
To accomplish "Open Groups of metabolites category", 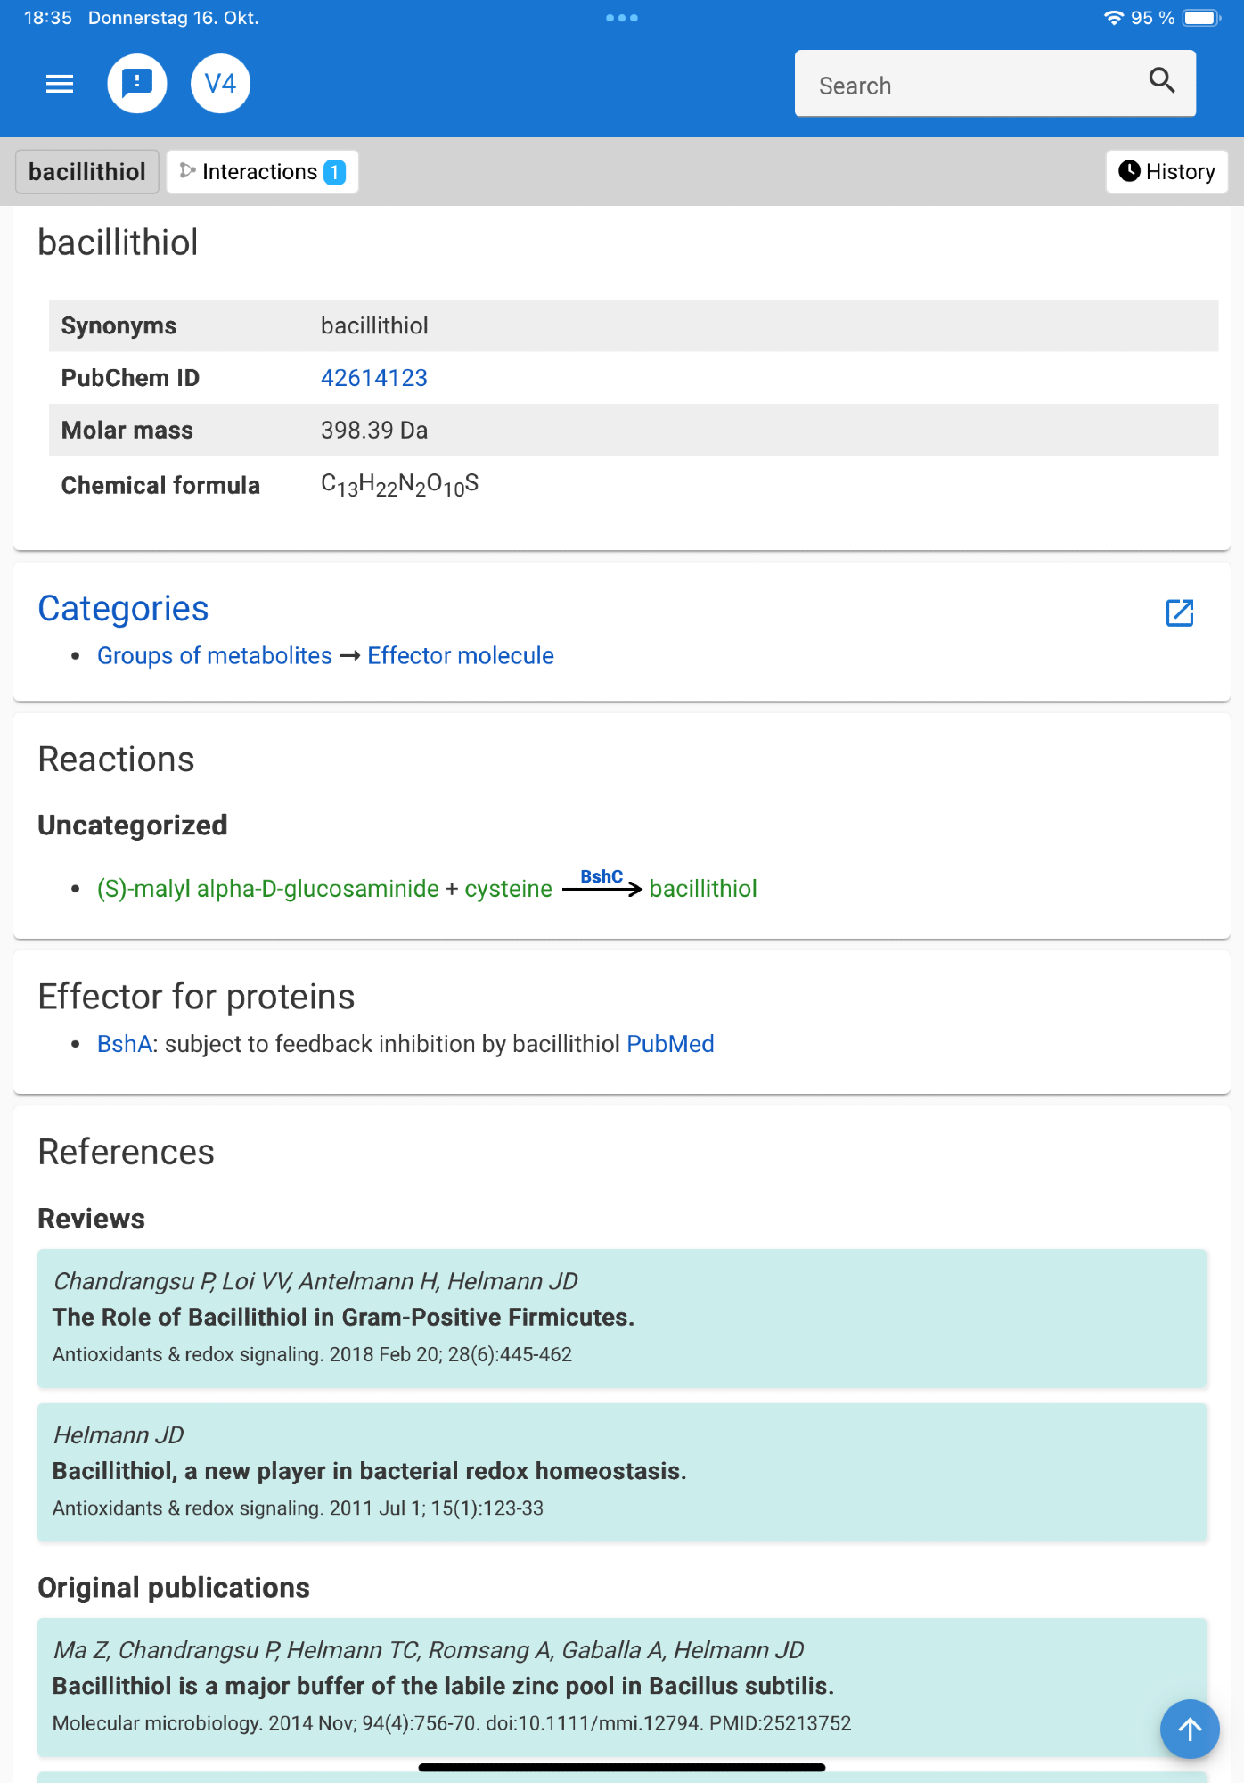I will 215,656.
